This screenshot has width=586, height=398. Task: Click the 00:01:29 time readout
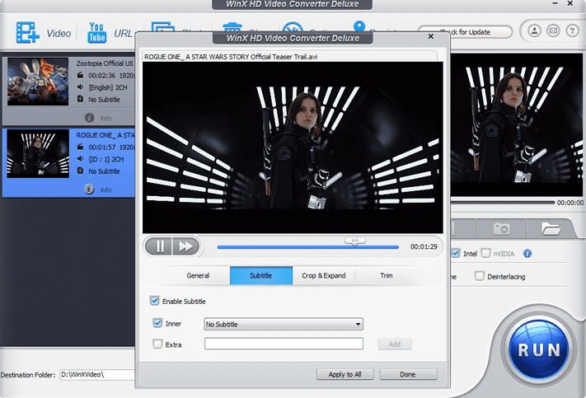tap(424, 246)
